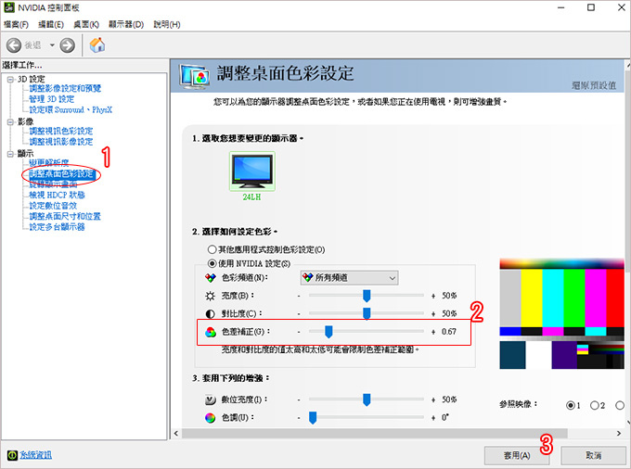Open the 說明(H) menu
Viewport: 631px width, 469px height.
point(167,24)
